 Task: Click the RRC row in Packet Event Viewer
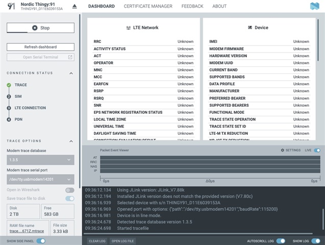[210, 162]
